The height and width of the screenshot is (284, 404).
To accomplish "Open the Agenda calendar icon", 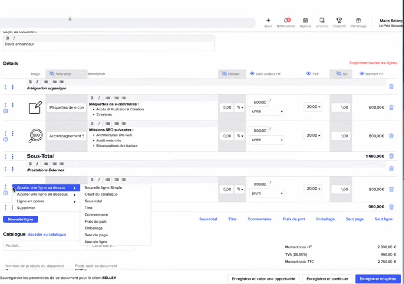I will (305, 20).
